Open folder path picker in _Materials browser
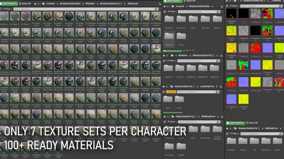The height and width of the screenshot is (159, 284). (43, 3)
